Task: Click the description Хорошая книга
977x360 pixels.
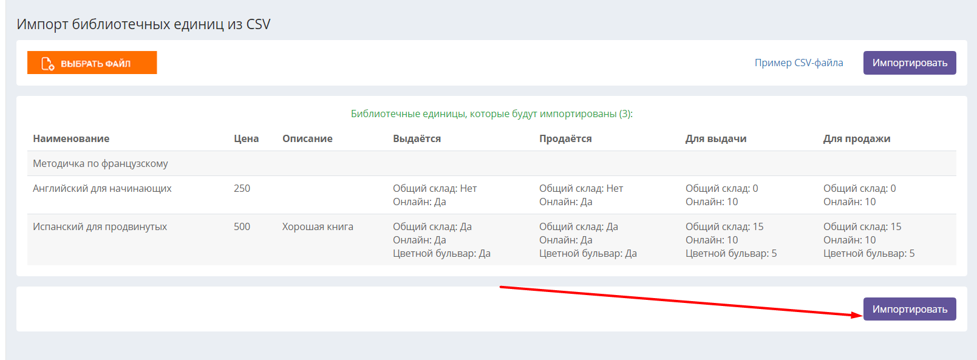Action: 318,226
